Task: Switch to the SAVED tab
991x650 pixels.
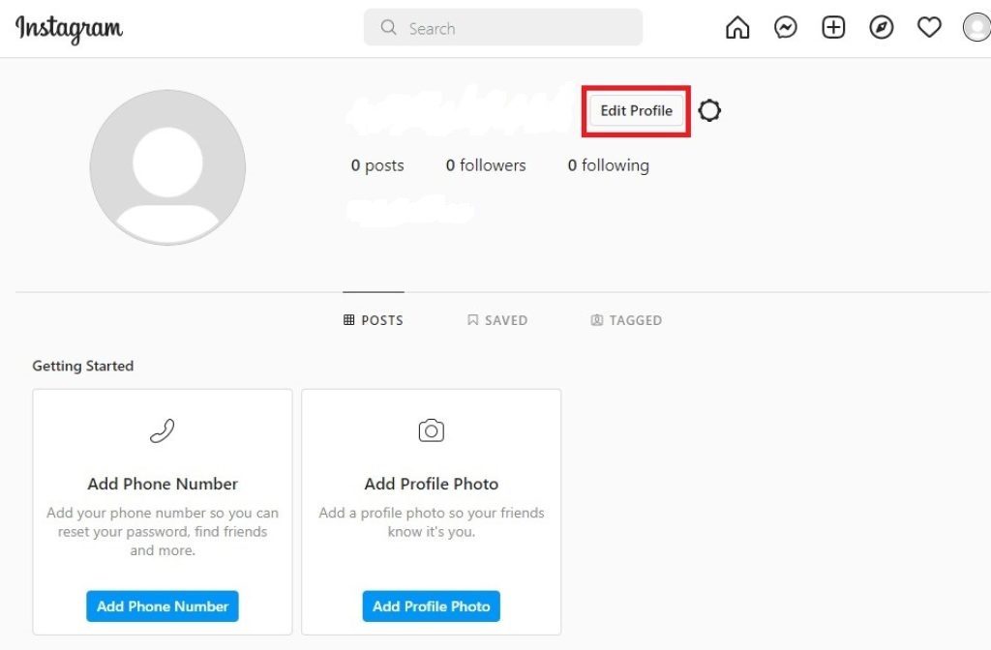Action: tap(497, 320)
